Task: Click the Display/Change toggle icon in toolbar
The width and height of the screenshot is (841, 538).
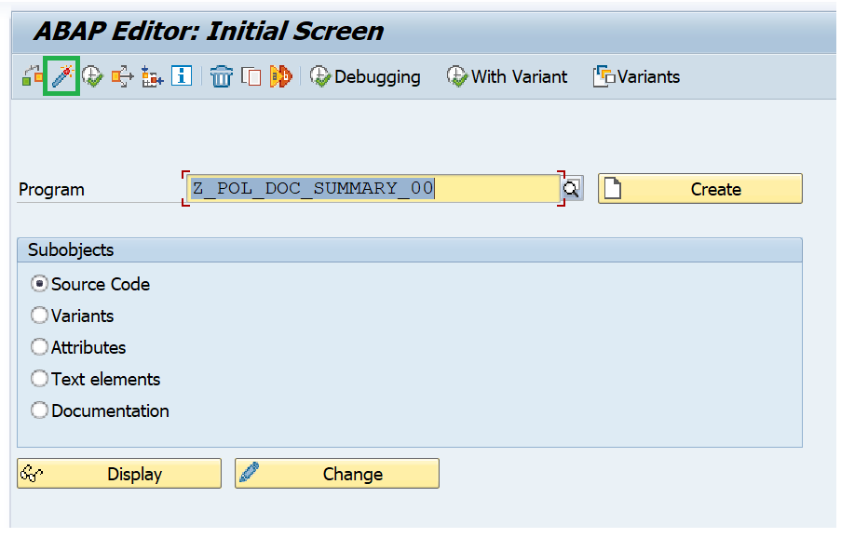Action: coord(33,76)
